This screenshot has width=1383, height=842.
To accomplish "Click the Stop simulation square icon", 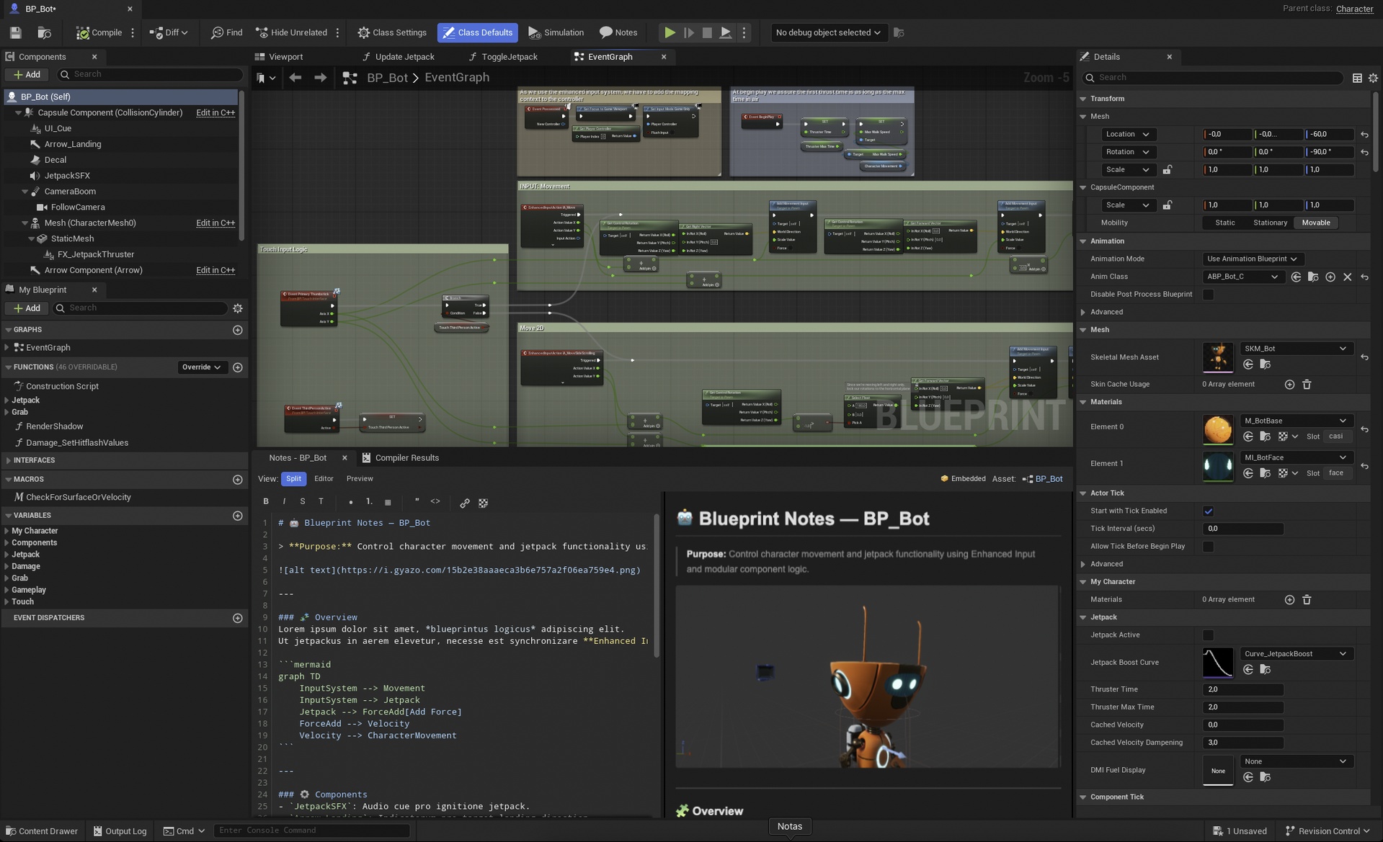I will (x=707, y=33).
